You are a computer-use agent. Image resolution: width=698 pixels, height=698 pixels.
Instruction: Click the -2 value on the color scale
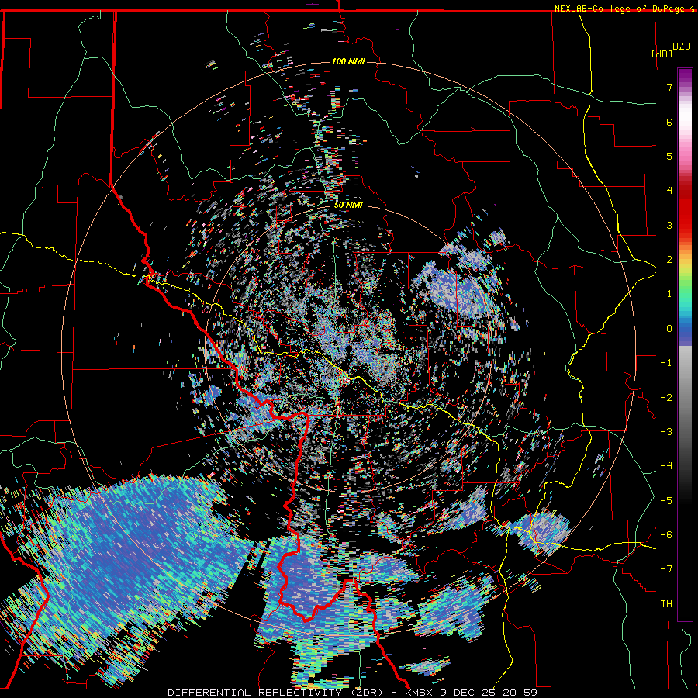[666, 398]
